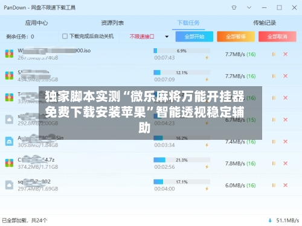Enable 下载完成后自动关机 checkbox
Image resolution: width=302 pixels, height=226 pixels.
pos(65,36)
